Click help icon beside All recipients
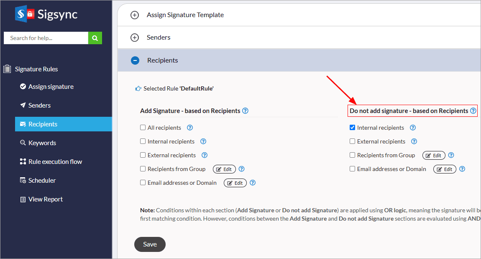Image resolution: width=481 pixels, height=259 pixels. pos(189,128)
